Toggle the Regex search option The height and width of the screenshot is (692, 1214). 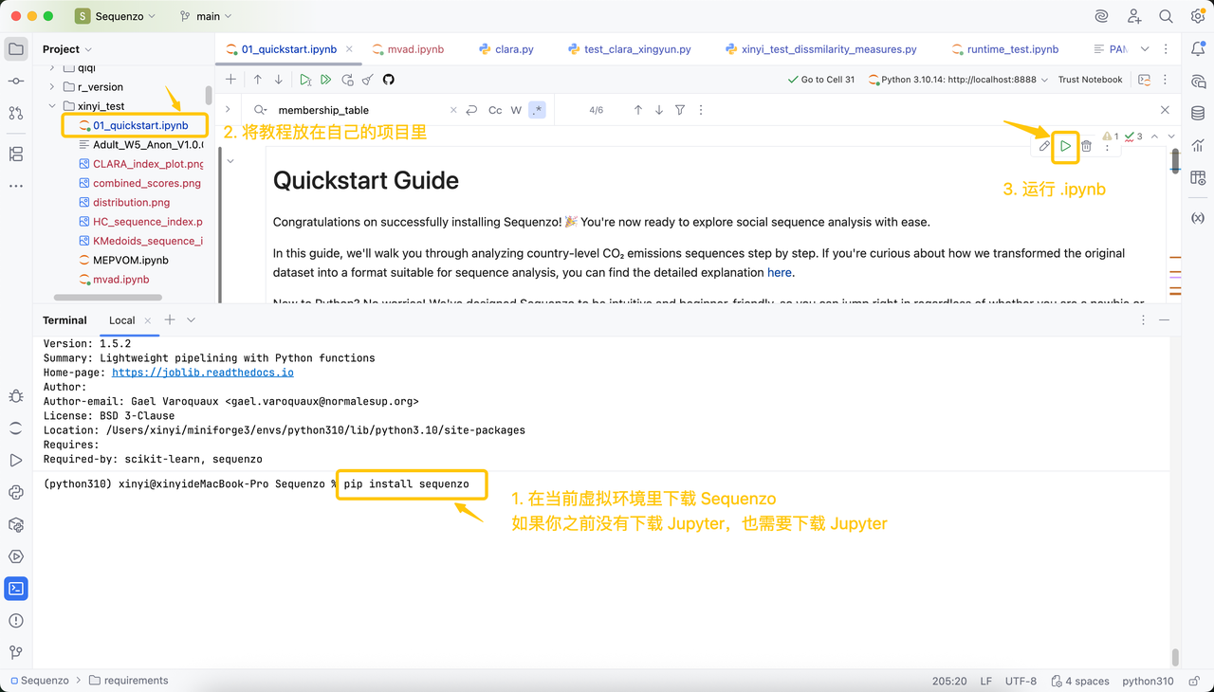pyautogui.click(x=537, y=110)
